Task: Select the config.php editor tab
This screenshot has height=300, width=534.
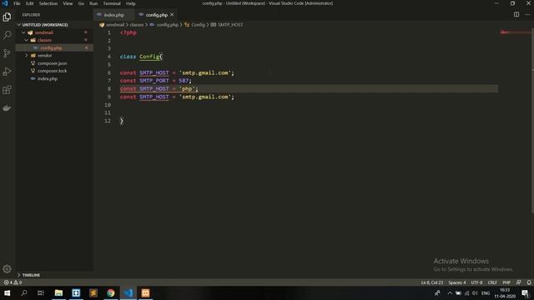Action: pyautogui.click(x=156, y=15)
